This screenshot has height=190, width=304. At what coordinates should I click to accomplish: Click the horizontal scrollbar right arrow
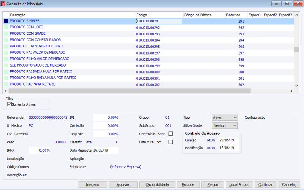(291, 91)
